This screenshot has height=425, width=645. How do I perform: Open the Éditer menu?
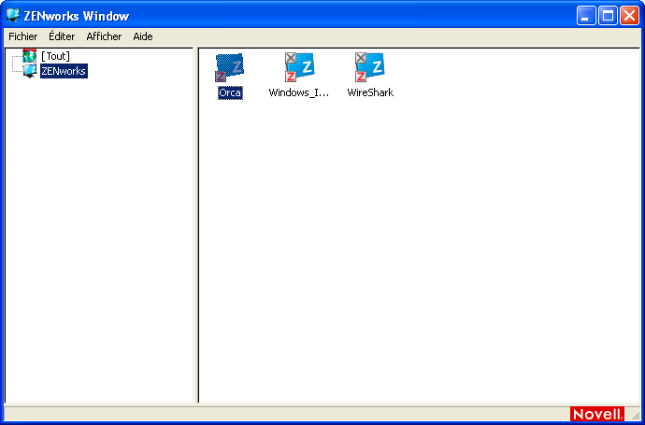(x=62, y=36)
